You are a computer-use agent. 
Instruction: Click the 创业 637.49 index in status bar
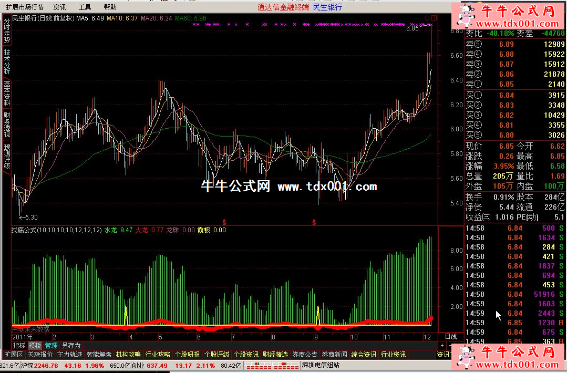[149, 366]
